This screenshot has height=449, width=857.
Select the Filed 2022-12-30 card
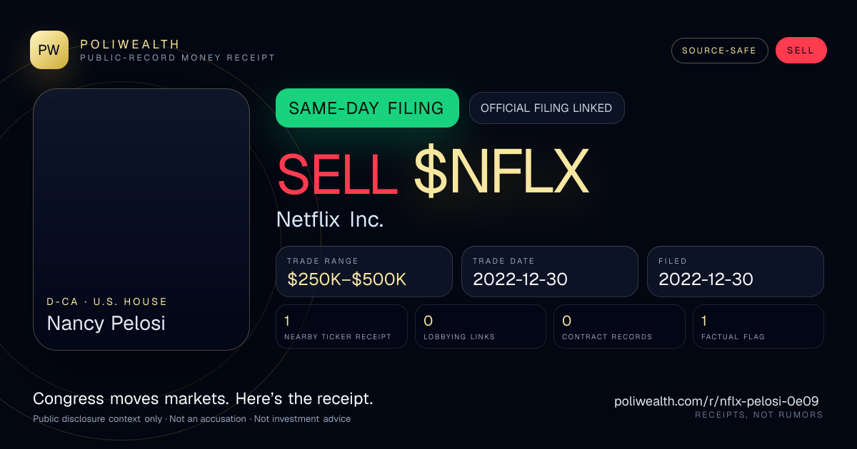pos(736,272)
